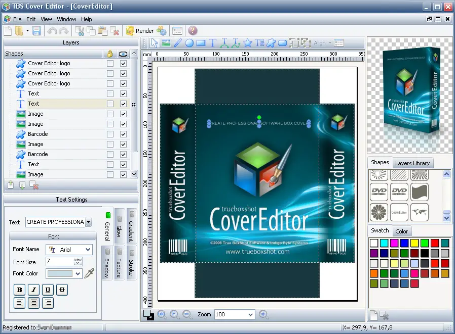Switch to the Layers Library tab
The height and width of the screenshot is (334, 455).
[412, 163]
